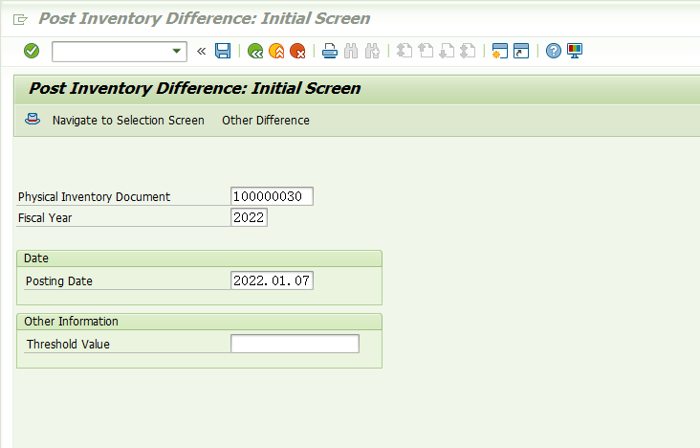Jump to Last Page icon
700x448 pixels.
coord(468,51)
